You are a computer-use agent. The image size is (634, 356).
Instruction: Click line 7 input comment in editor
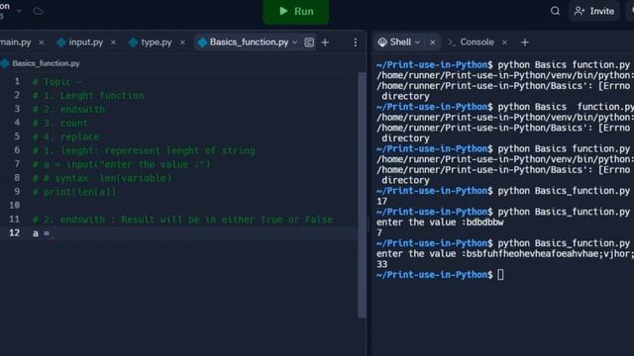pyautogui.click(x=122, y=165)
